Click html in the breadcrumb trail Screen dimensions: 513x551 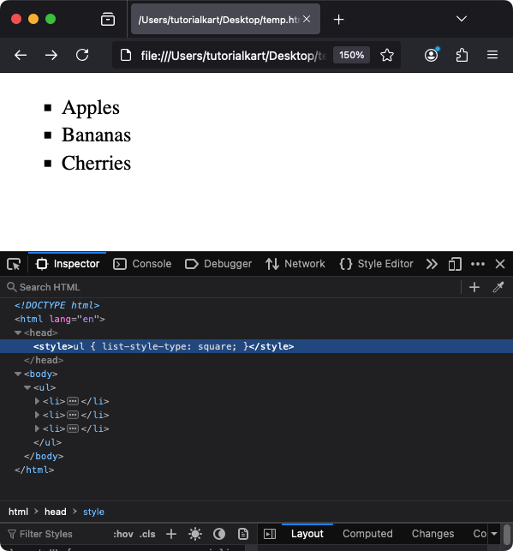point(18,512)
